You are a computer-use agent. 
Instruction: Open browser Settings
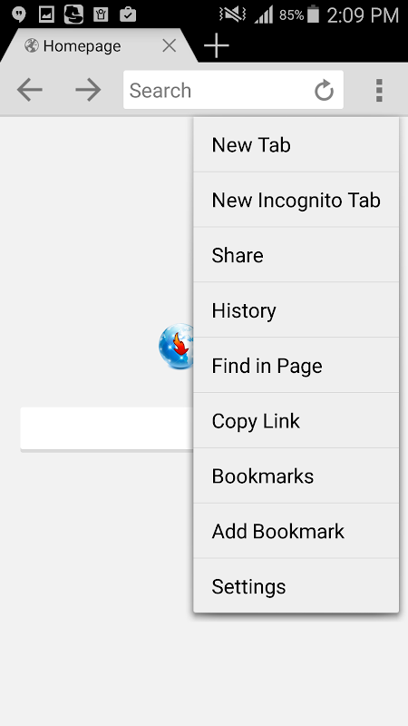point(296,586)
